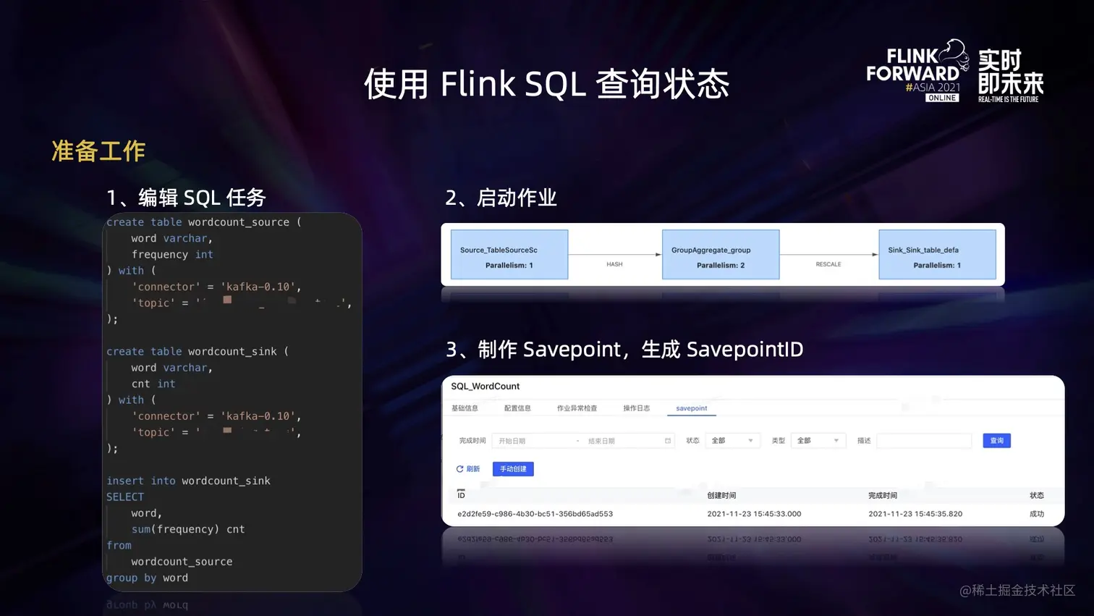Screen dimensions: 1094x616
Task: Click the 手动创建 button
Action: [x=513, y=469]
